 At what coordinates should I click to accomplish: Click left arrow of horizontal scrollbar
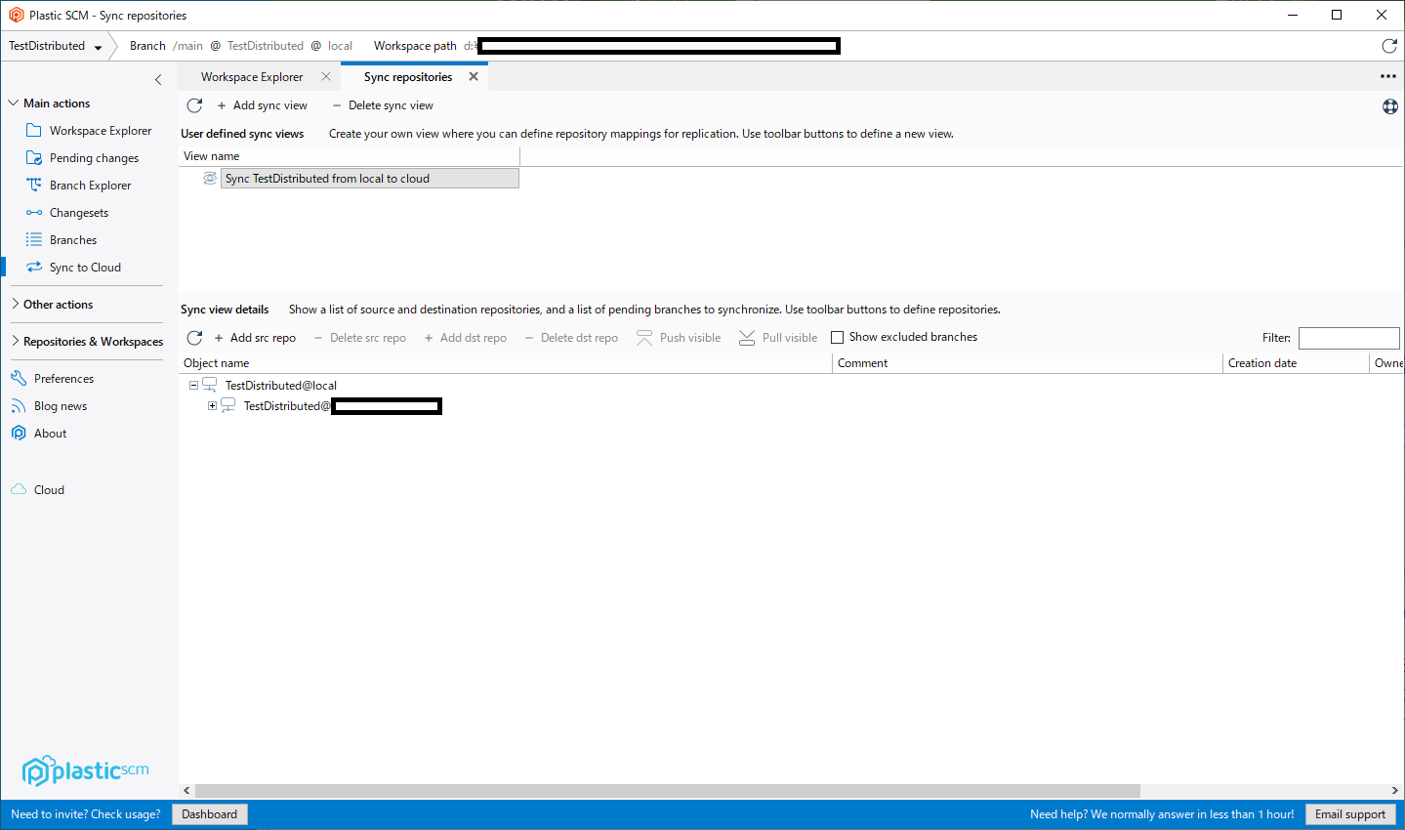pyautogui.click(x=187, y=791)
